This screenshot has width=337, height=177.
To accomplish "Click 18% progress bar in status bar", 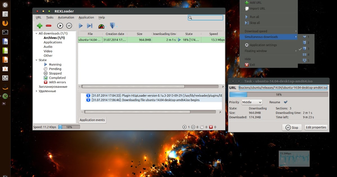I will click(x=69, y=127).
